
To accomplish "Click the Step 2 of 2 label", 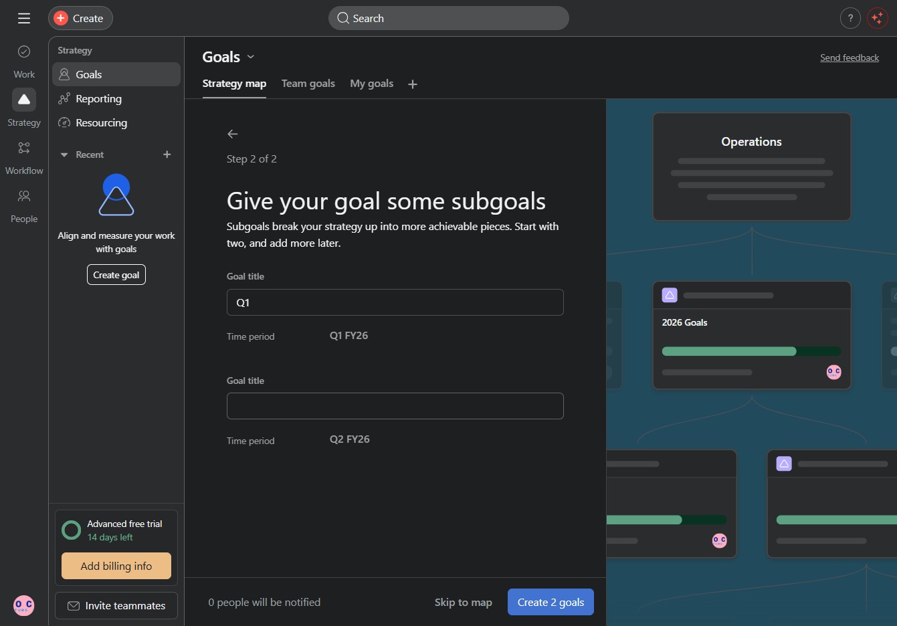I will click(x=252, y=159).
